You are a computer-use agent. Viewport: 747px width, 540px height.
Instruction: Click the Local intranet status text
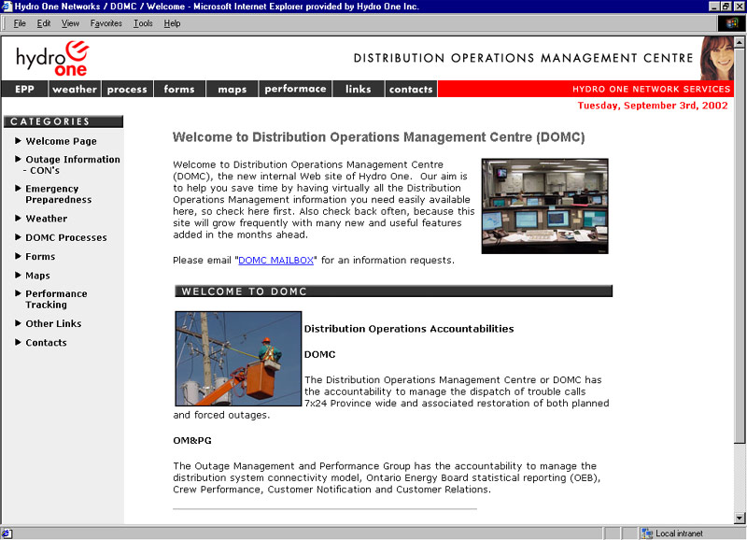click(679, 533)
